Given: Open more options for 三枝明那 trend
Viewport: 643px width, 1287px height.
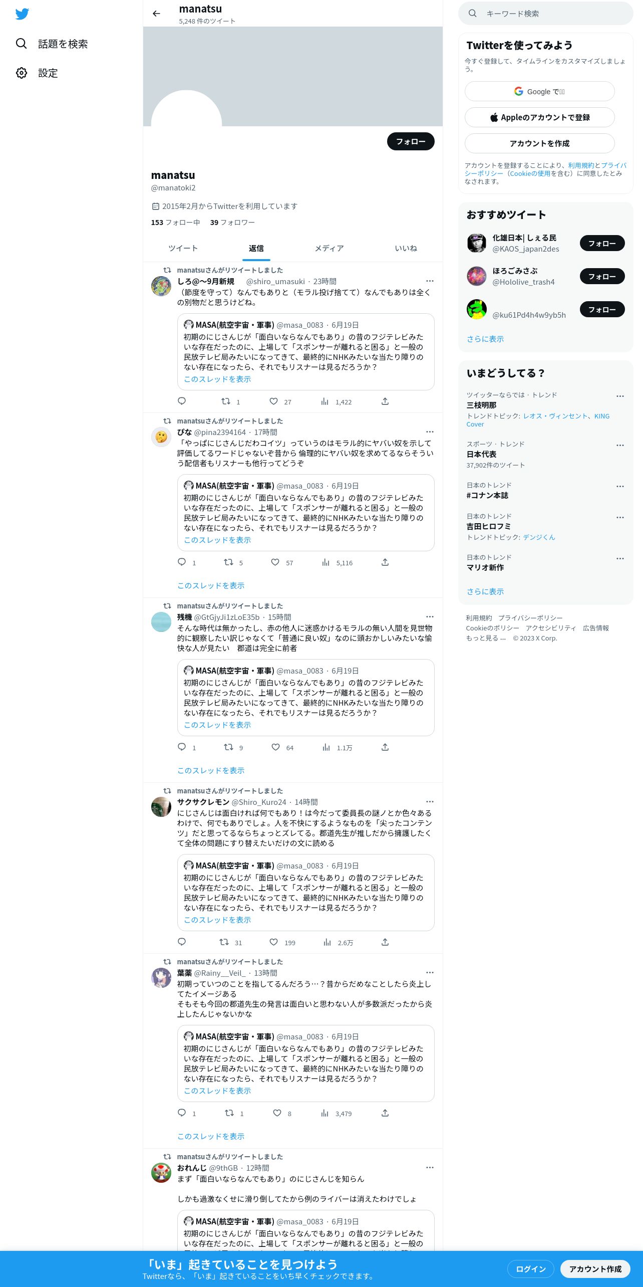Looking at the screenshot, I should pos(620,396).
